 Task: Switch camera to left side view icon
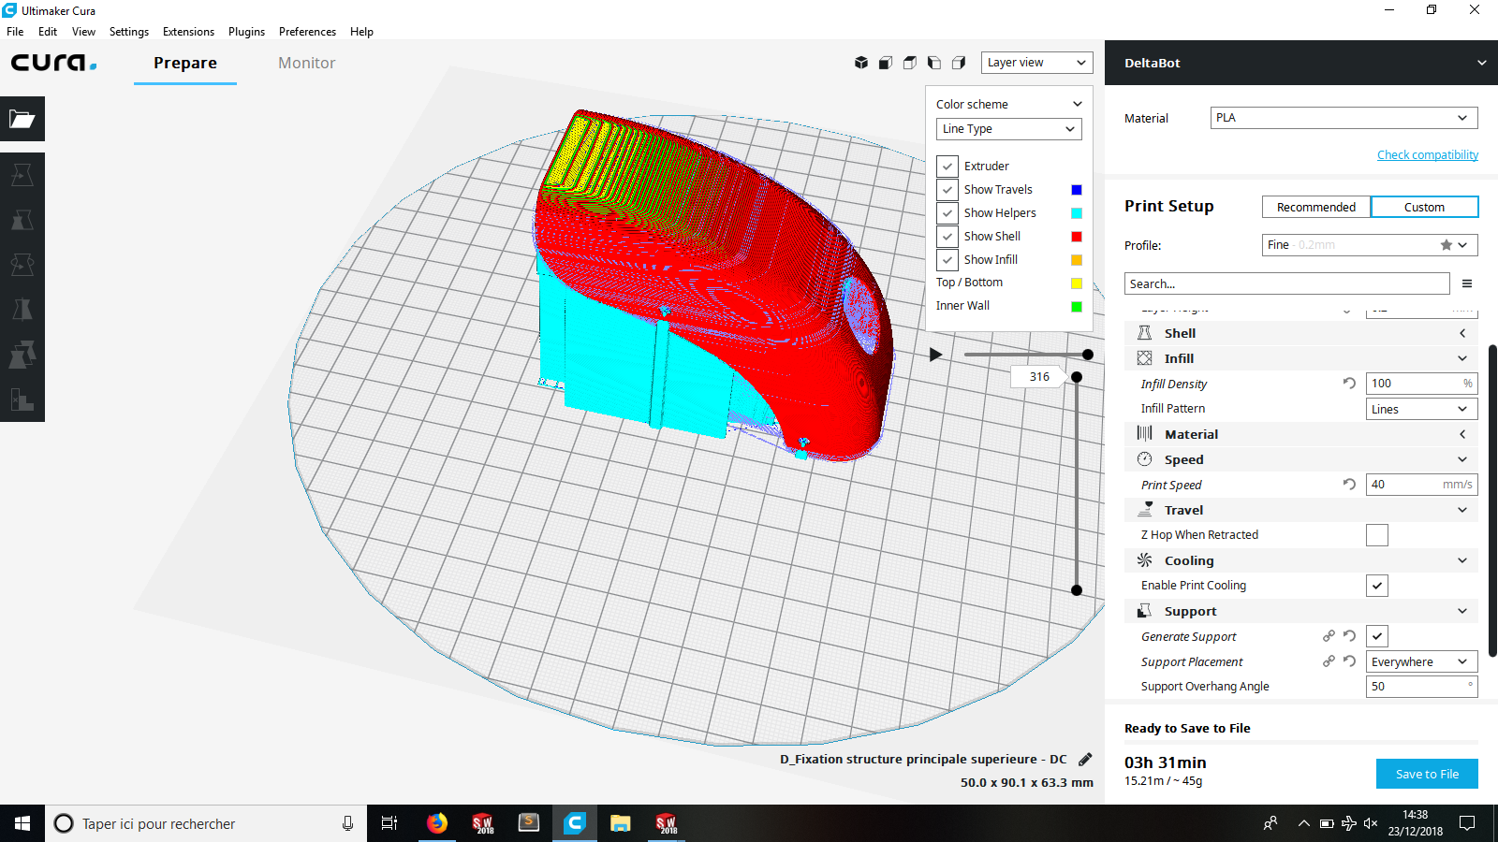coord(934,63)
